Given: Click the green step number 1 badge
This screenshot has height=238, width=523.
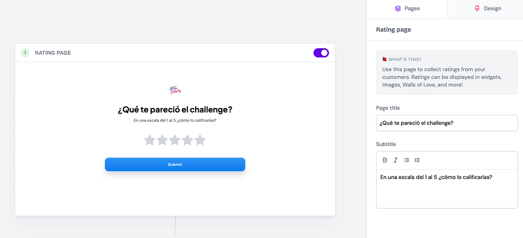Looking at the screenshot, I should click(25, 53).
